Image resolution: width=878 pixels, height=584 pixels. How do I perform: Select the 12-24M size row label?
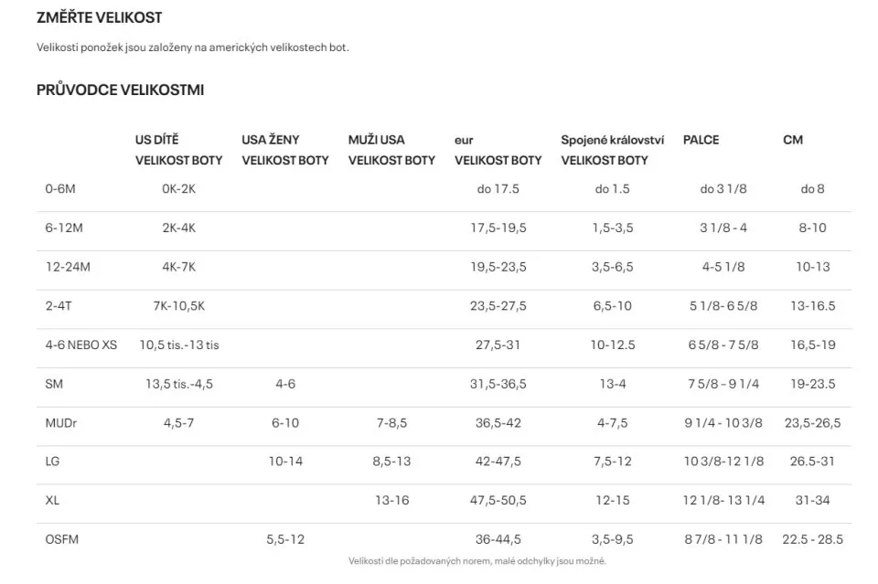pos(68,268)
